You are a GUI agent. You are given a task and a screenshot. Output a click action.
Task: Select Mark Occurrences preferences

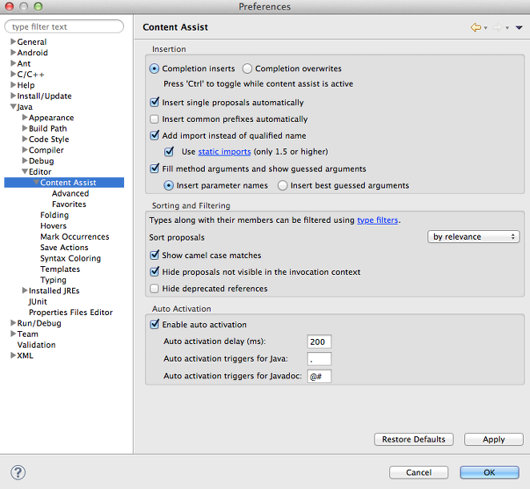pos(74,237)
